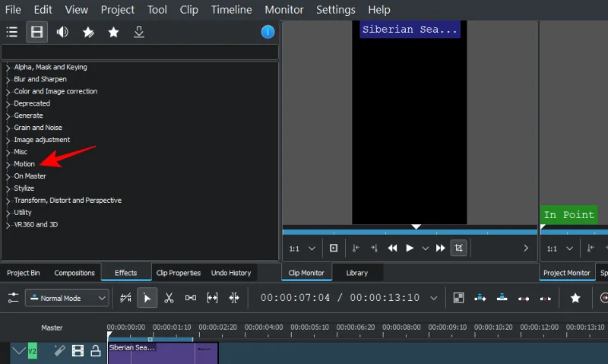Open the Clip menu
This screenshot has height=364, width=608.
coord(188,10)
